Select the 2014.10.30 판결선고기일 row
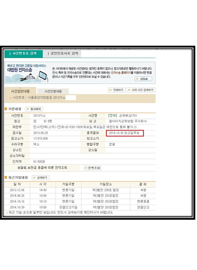 (x=80, y=207)
